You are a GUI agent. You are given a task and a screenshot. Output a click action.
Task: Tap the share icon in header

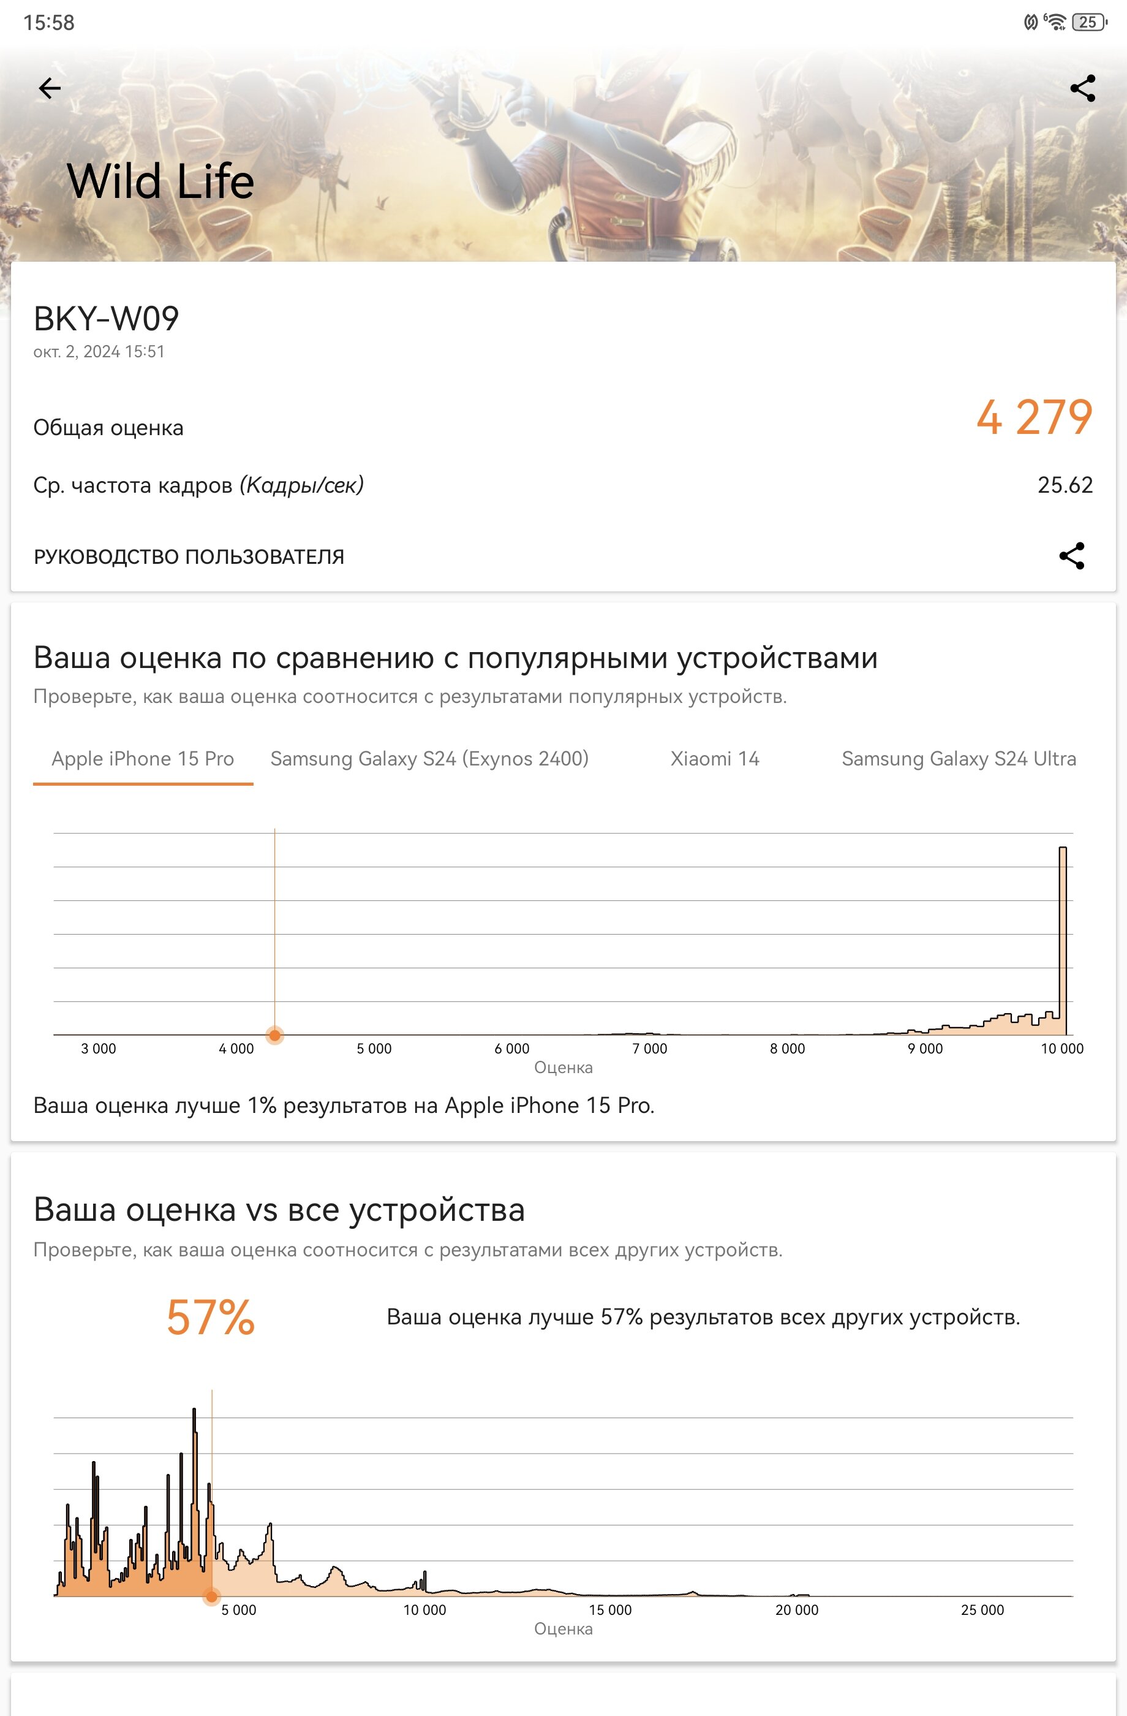pos(1082,89)
